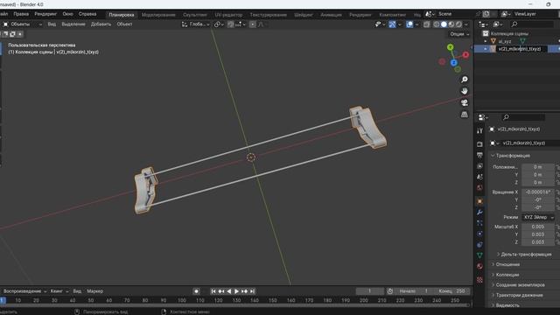Open the viewport Добавить menu
The height and width of the screenshot is (315, 560).
tap(101, 24)
